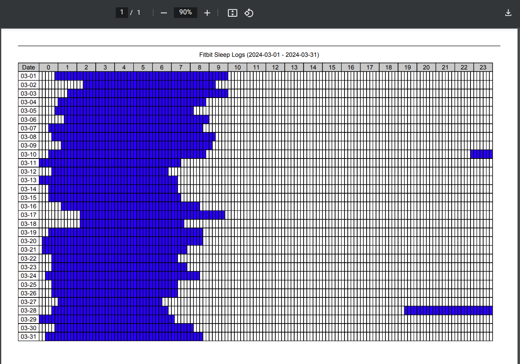
Task: Click the zoom out icon
Action: tap(164, 13)
